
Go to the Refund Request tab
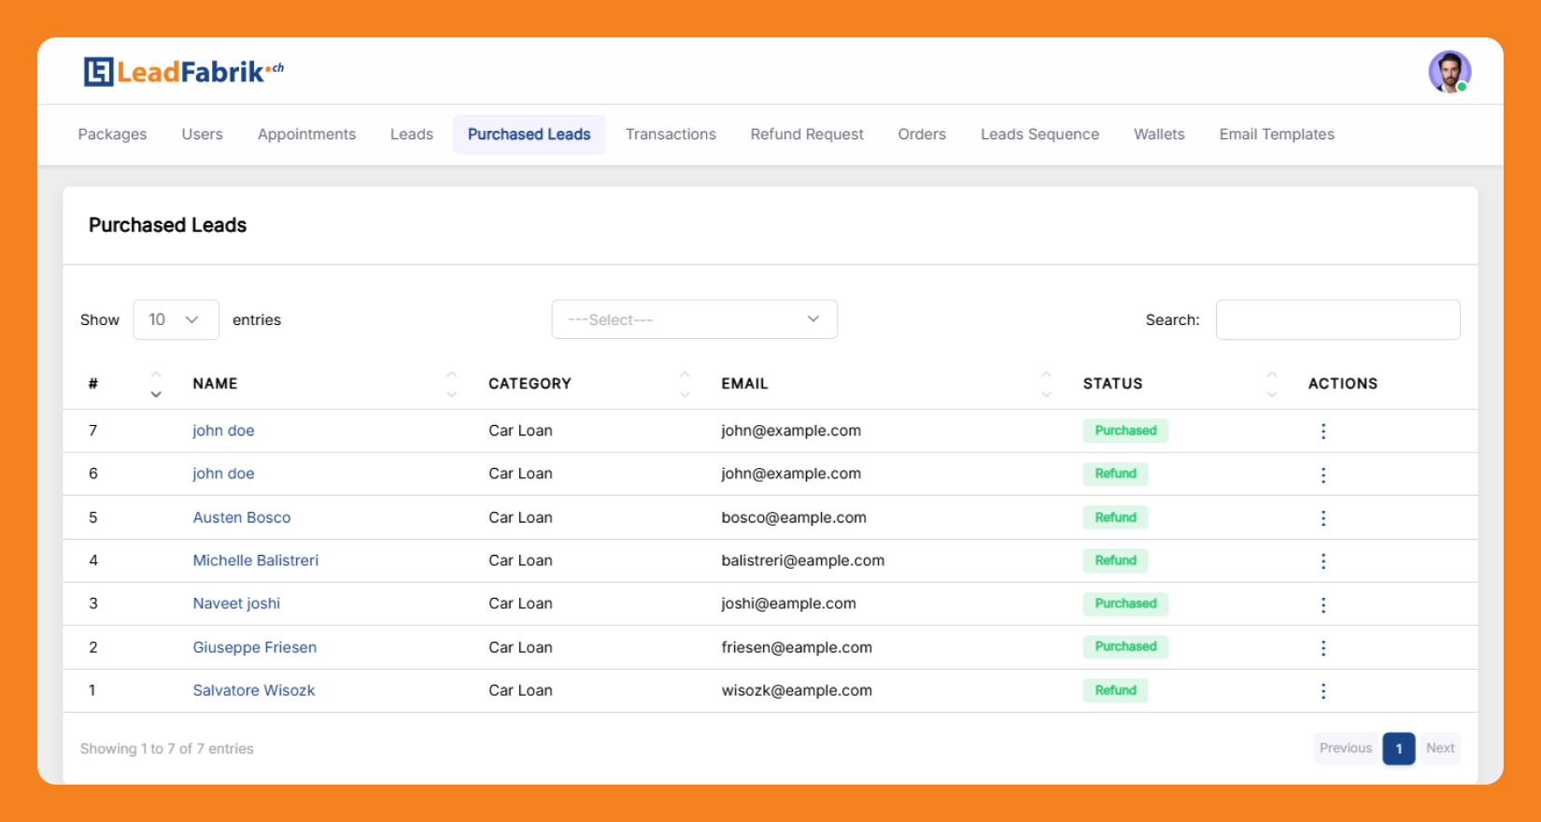(807, 135)
